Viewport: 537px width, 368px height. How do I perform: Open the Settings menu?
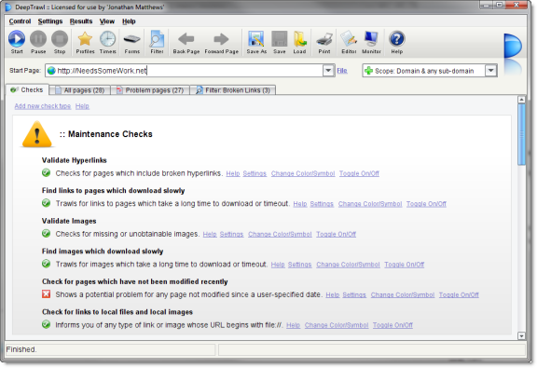(x=50, y=21)
